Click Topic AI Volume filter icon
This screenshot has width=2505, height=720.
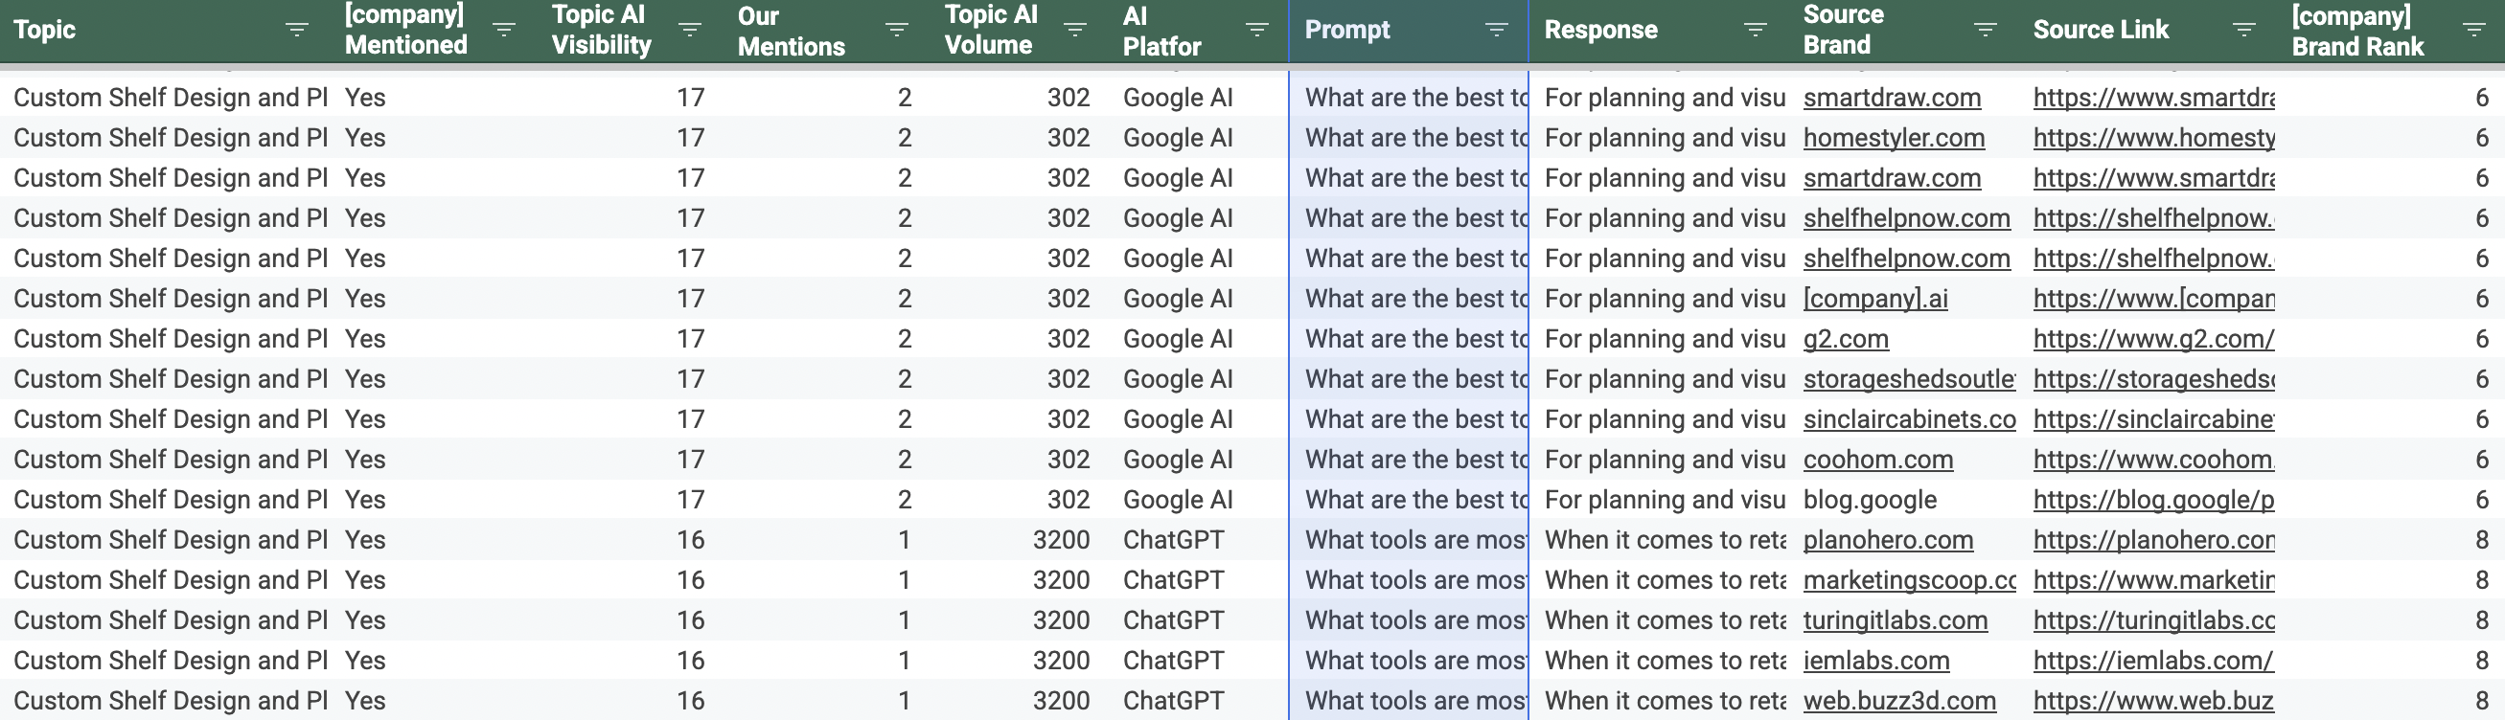point(1074,30)
